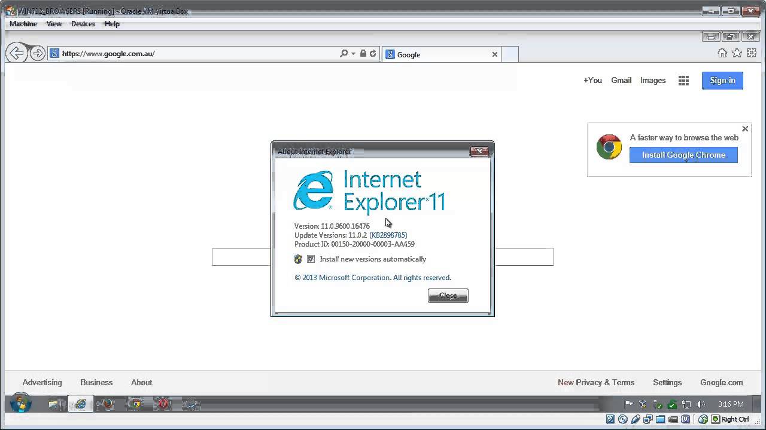Click the VirtualBox hard disk status icon
Screen dimensions: 766x430
[610, 419]
